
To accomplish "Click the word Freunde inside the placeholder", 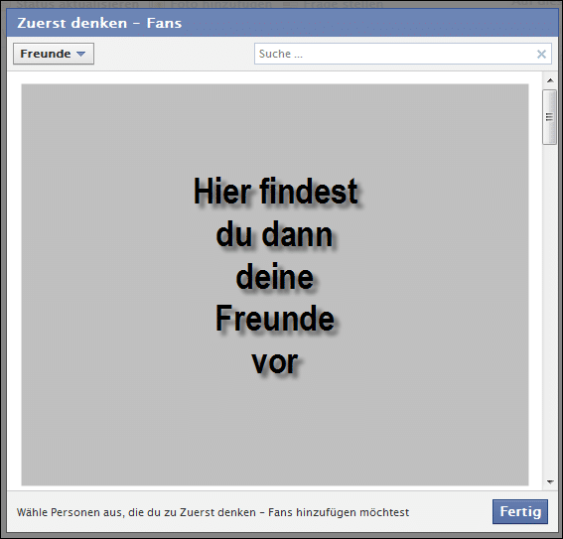I will [275, 319].
